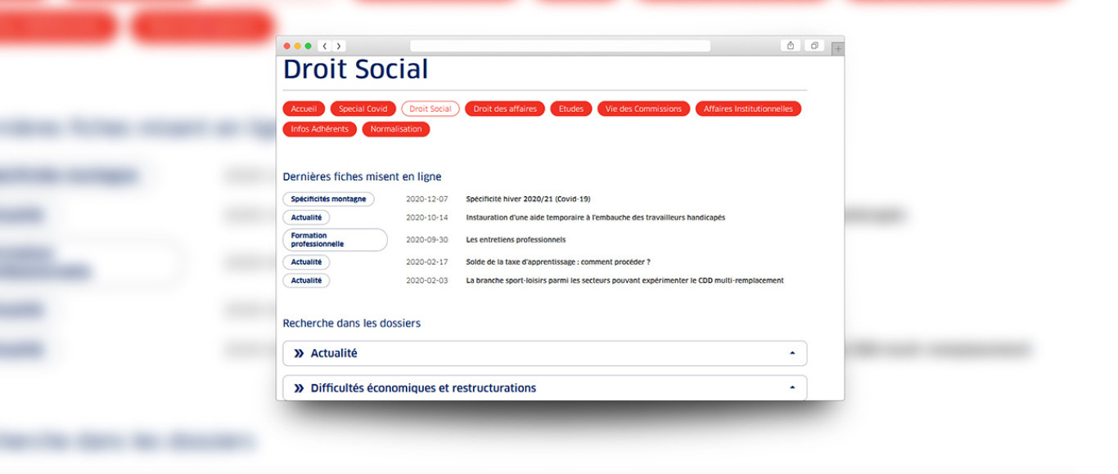Open the Special Covid tab
The image size is (1118, 474).
click(x=363, y=109)
